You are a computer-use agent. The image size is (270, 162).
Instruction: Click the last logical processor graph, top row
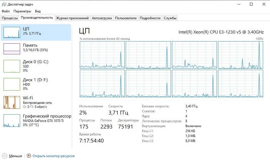pos(241,55)
